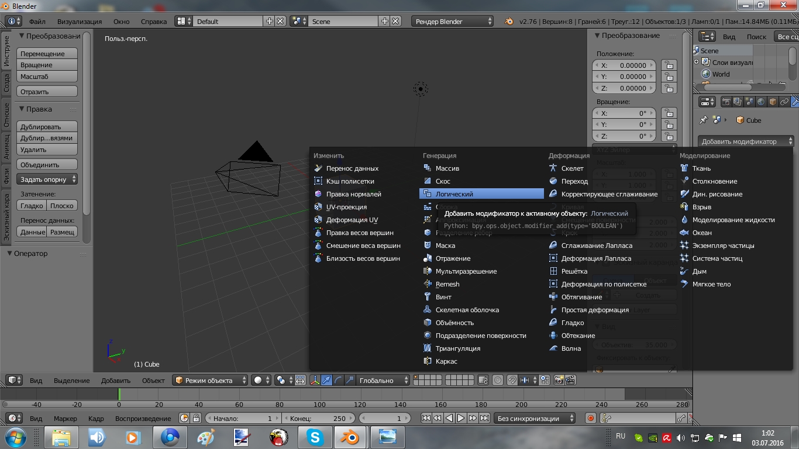Toggle lock for position Z
The image size is (799, 449).
click(669, 88)
